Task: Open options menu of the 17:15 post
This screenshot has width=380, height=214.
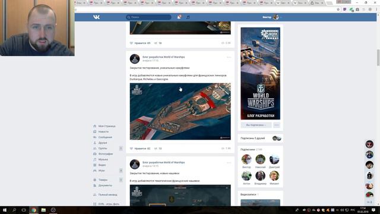Action: click(229, 57)
